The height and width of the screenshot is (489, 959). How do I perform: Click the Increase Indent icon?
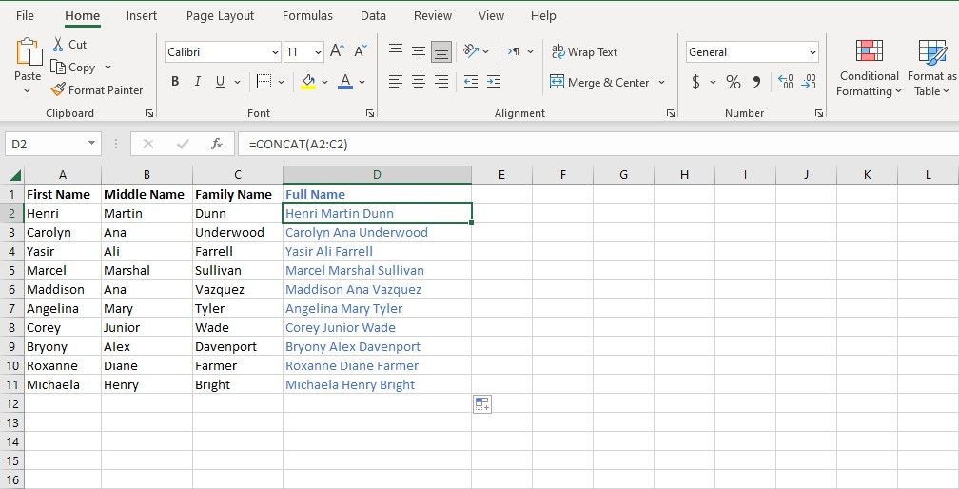pos(493,83)
